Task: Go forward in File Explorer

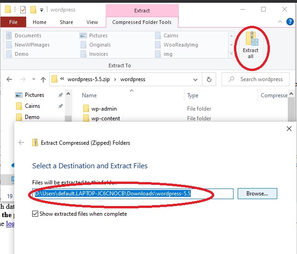Action: (x=23, y=79)
